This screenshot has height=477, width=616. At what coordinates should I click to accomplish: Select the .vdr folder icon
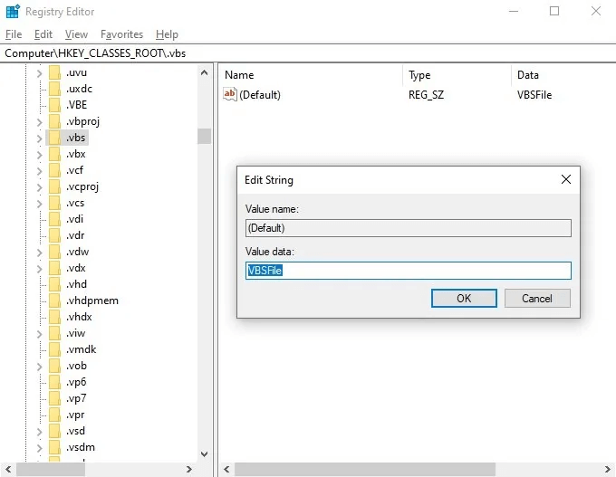tap(54, 235)
